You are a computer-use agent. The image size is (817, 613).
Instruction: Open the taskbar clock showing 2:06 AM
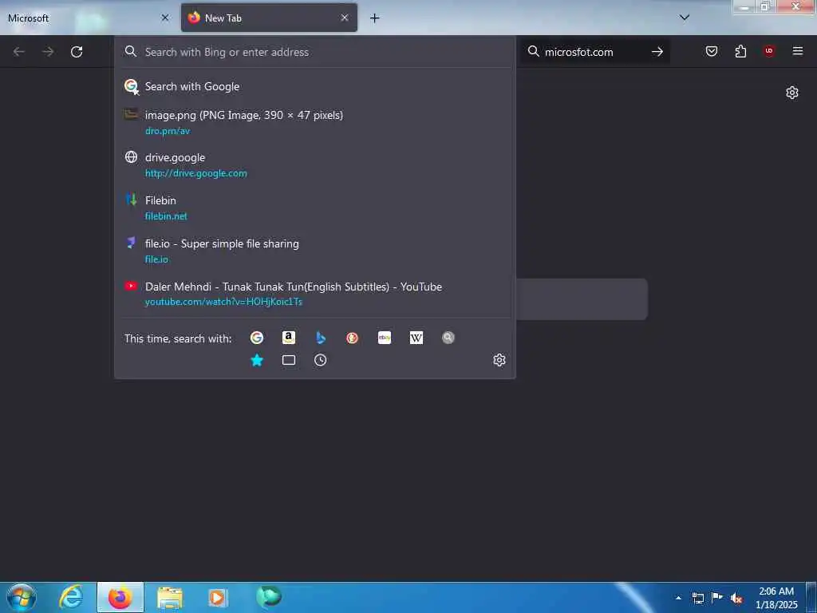point(776,598)
